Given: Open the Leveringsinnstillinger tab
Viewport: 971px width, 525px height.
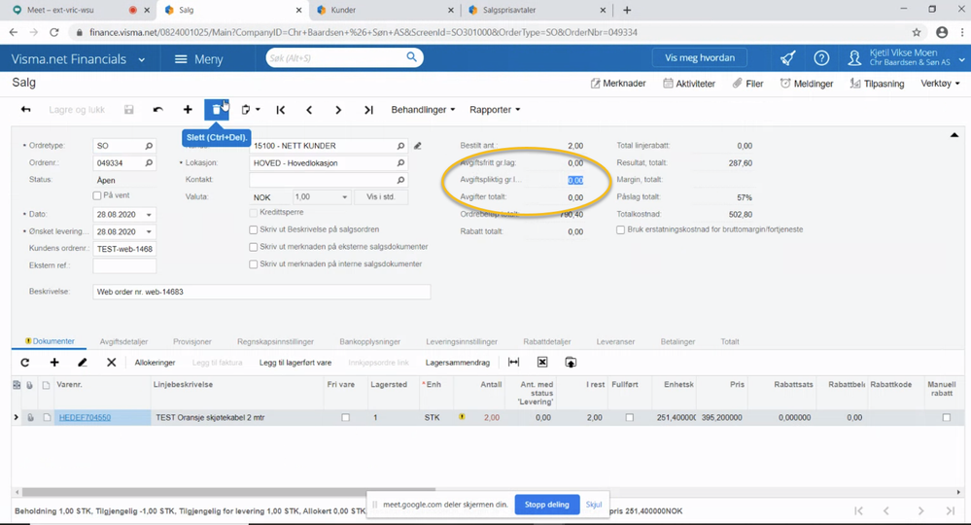Looking at the screenshot, I should click(462, 342).
